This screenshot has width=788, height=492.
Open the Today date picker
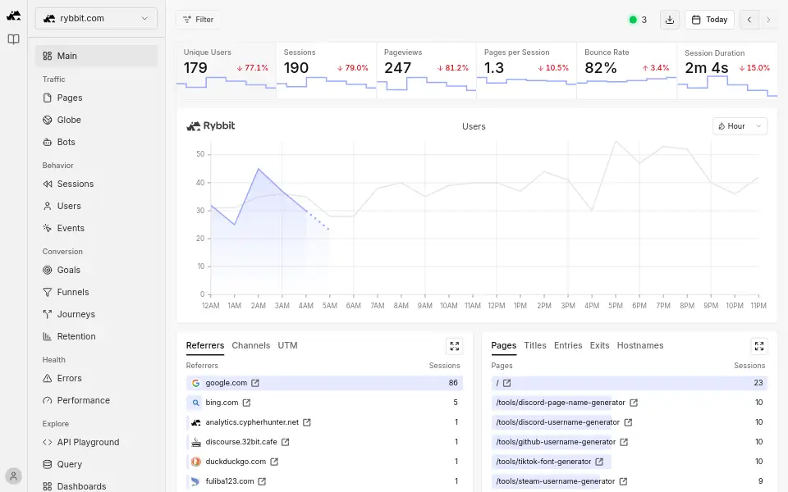(709, 20)
